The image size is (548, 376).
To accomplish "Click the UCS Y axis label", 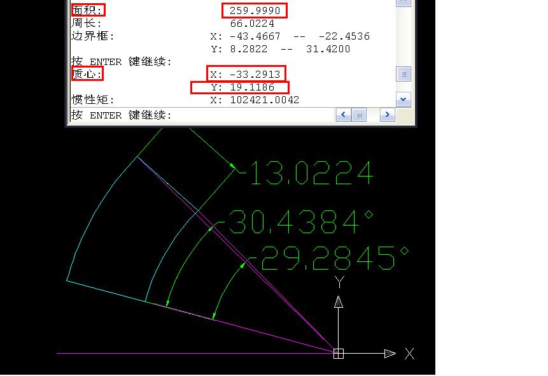I will point(339,282).
